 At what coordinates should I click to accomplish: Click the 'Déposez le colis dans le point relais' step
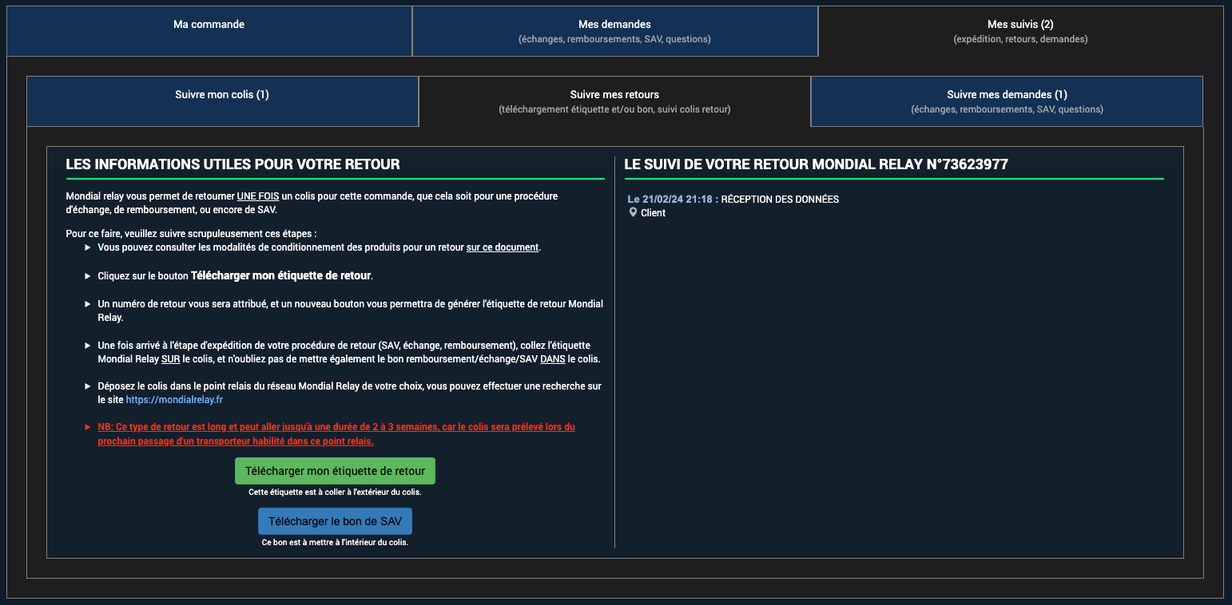click(350, 393)
